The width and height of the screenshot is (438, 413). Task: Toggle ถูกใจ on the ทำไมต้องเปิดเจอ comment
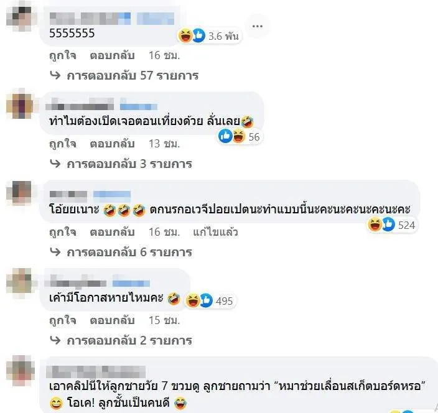tap(63, 144)
